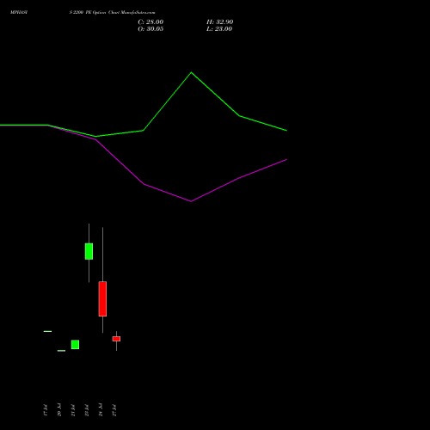This screenshot has width=430, height=430.
Task: Click the first flat green dash candle
Action: (x=47, y=331)
